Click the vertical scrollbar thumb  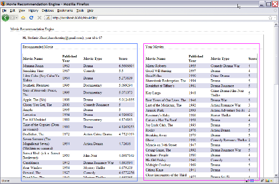[x=276, y=56]
